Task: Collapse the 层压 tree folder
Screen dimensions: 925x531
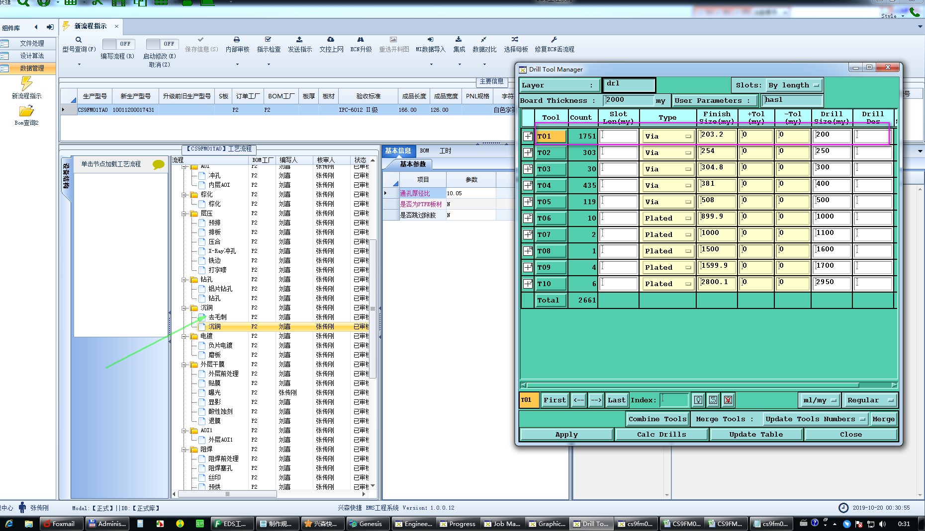Action: [x=185, y=214]
